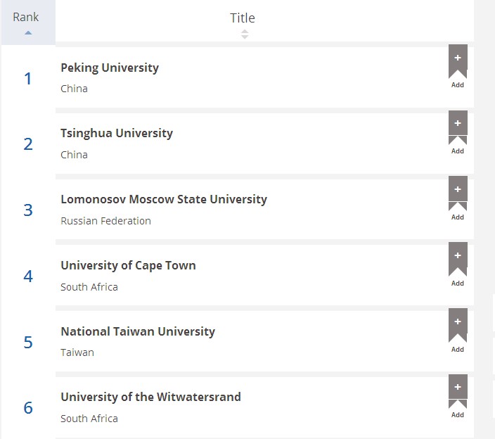
Task: Add Peking University to bookmarks
Action: [x=458, y=62]
